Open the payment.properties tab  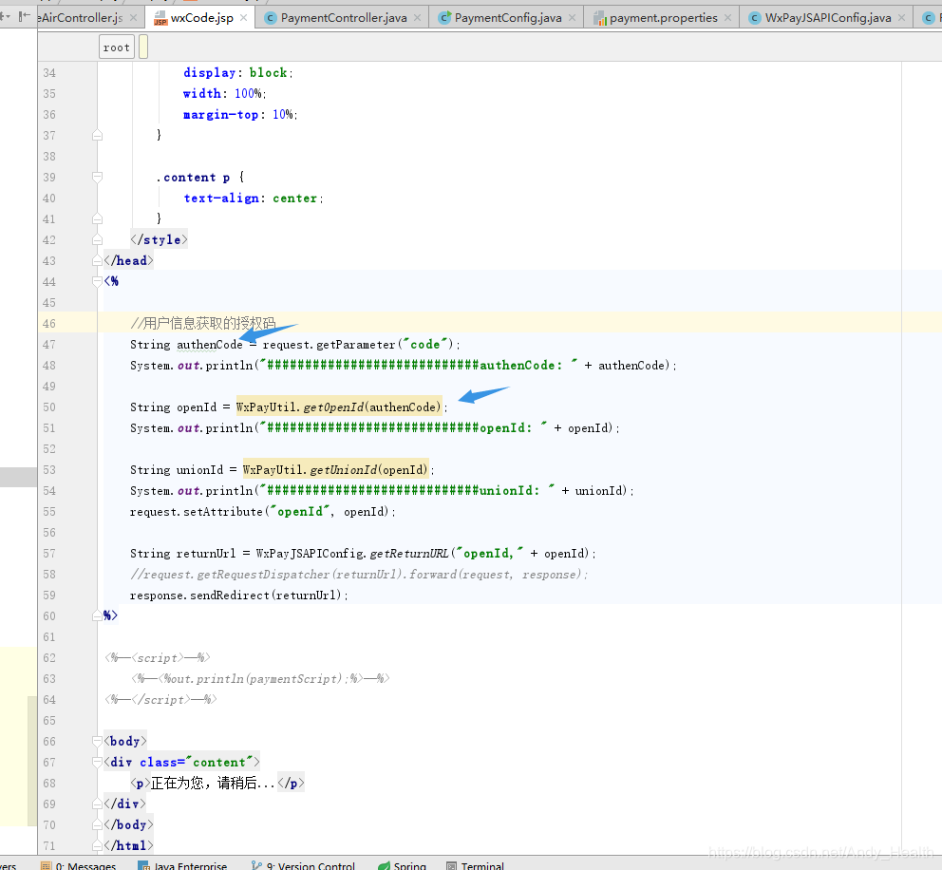(663, 18)
